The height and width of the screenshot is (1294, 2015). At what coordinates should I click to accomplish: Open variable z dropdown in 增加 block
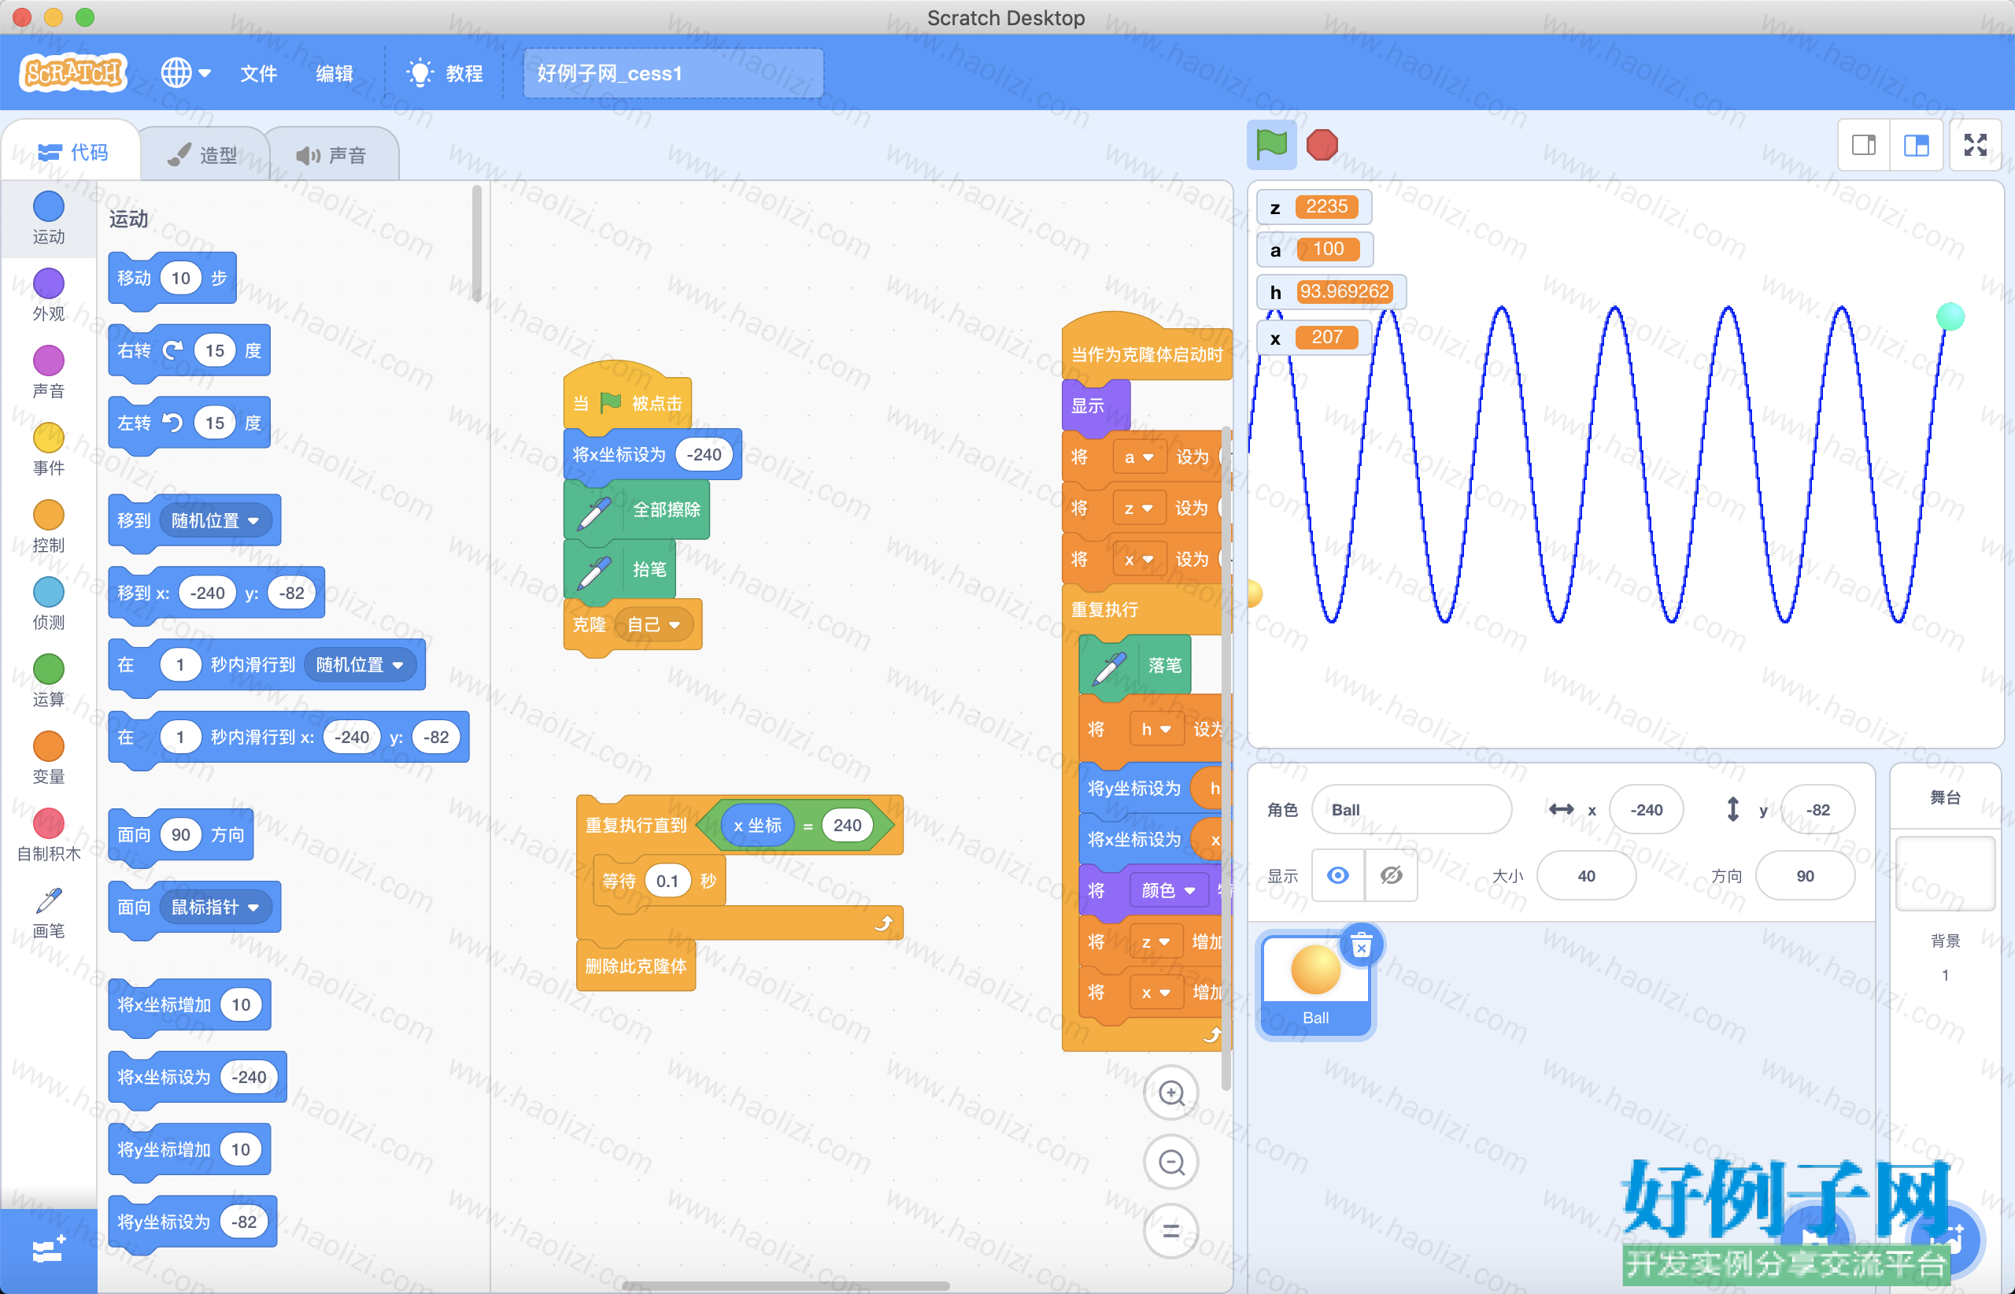1156,942
